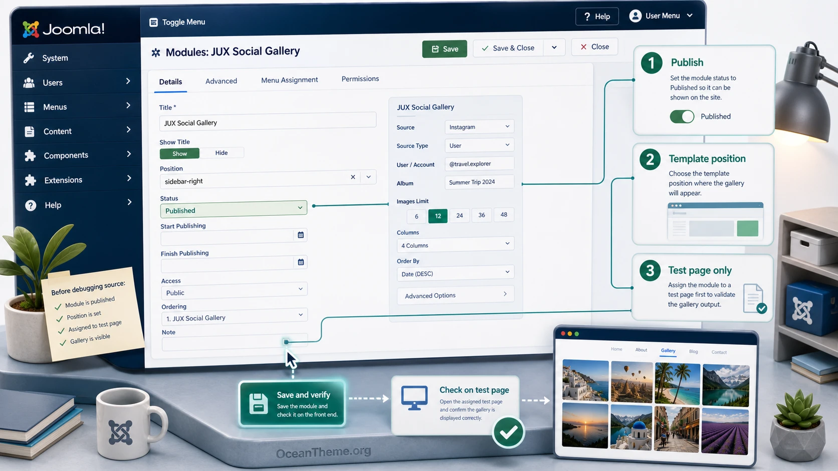Switch to the Menu Assignment tab
This screenshot has height=471, width=838.
pos(290,80)
